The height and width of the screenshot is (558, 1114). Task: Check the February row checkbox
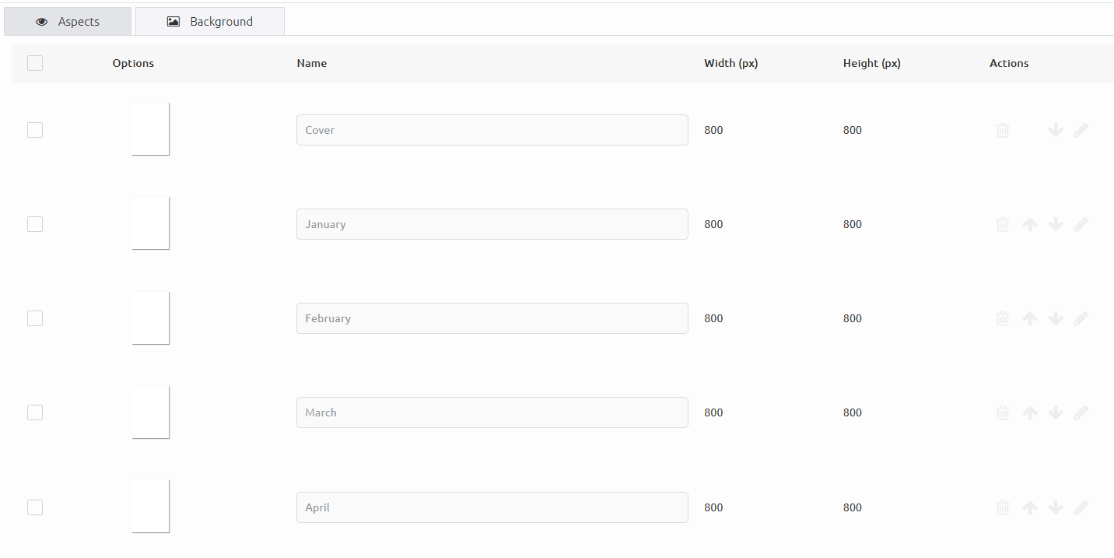pos(35,318)
